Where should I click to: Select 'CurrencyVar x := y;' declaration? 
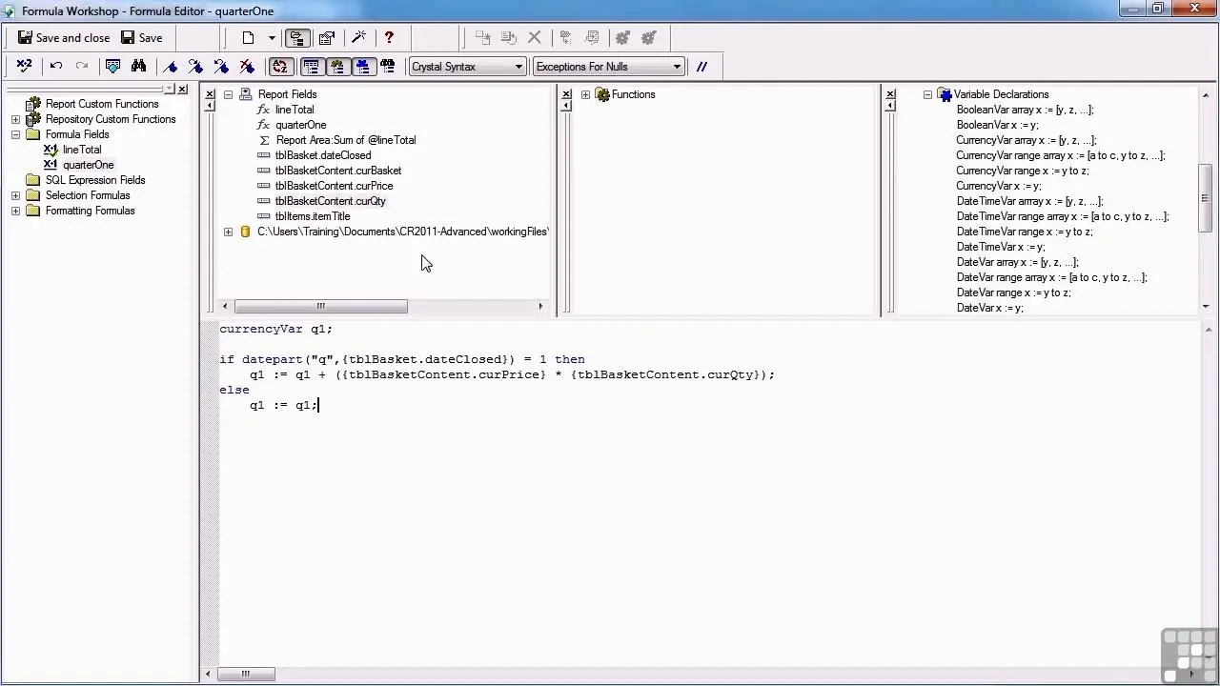click(x=999, y=186)
